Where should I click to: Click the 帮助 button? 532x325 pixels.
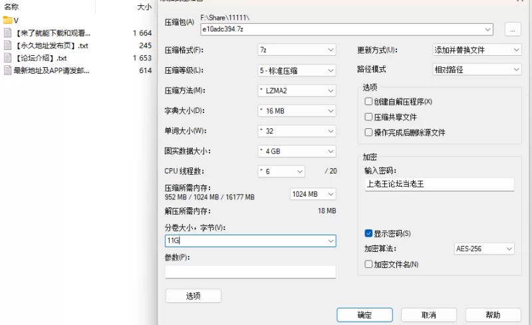(493, 315)
